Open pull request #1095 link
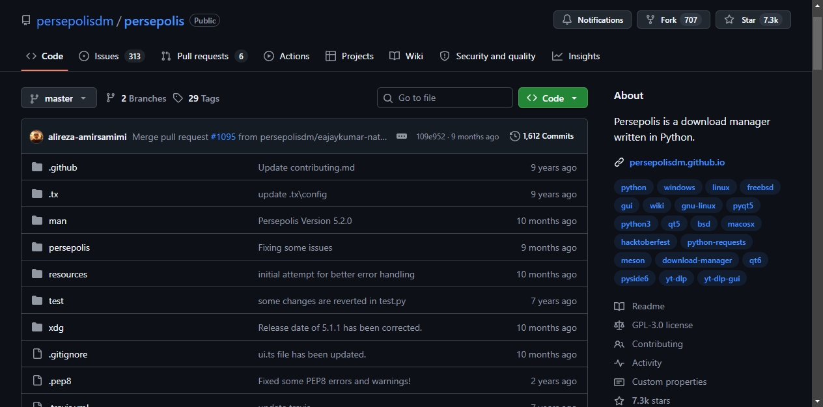Screen dimensions: 823x407 (223, 137)
